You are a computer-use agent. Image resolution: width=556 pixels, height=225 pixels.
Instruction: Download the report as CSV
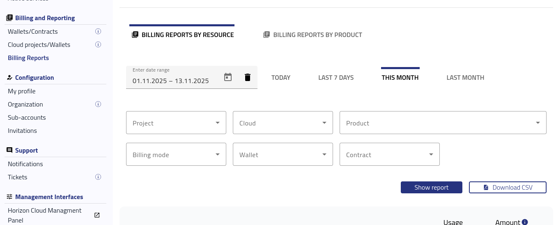coord(508,187)
